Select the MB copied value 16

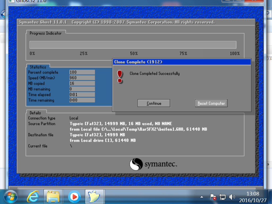[82, 83]
